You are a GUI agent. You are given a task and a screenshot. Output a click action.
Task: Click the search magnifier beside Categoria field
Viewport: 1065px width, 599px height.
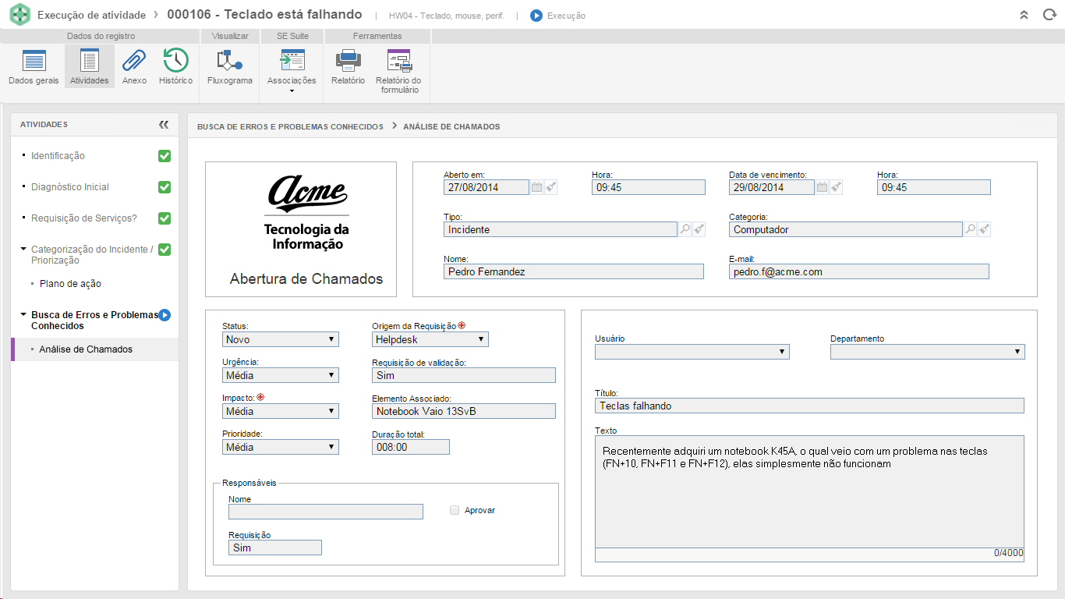(971, 229)
